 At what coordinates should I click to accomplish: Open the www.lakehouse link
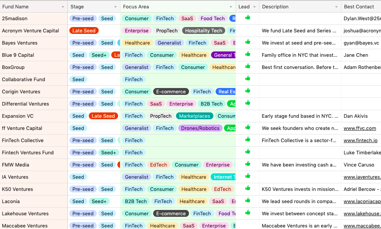(x=362, y=213)
